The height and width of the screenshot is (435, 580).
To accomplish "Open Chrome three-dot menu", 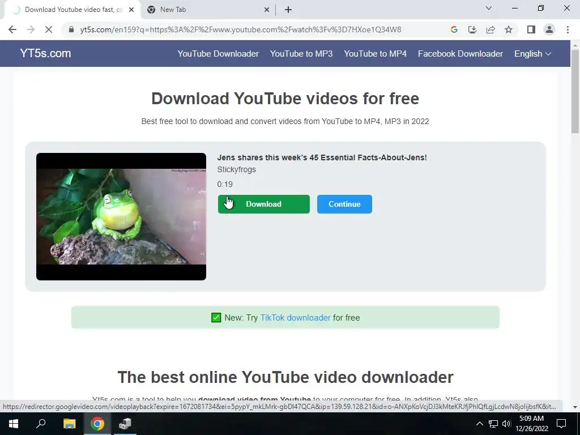I will [568, 29].
